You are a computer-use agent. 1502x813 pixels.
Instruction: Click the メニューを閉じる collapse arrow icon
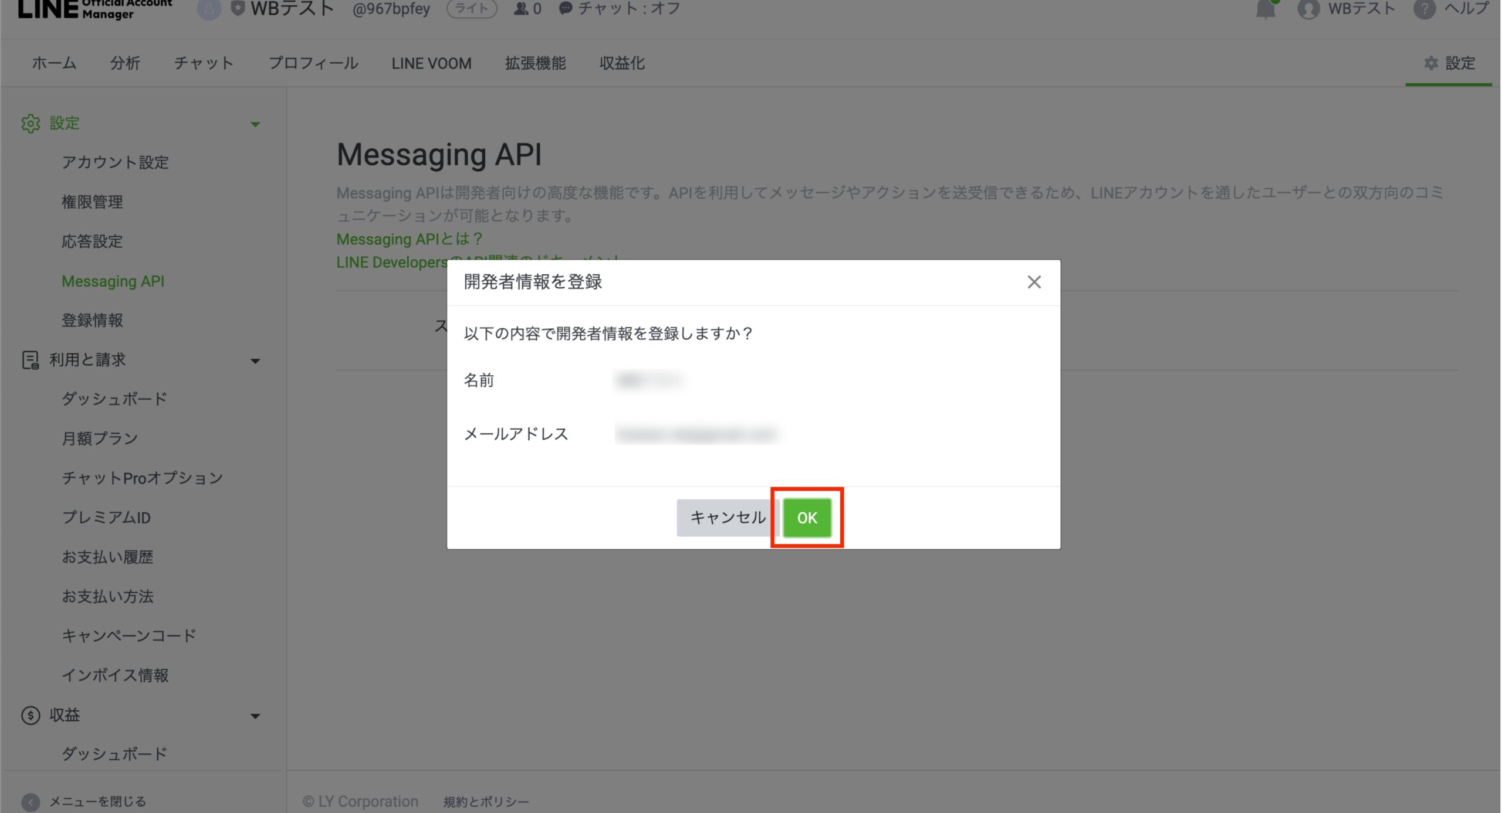(x=31, y=801)
